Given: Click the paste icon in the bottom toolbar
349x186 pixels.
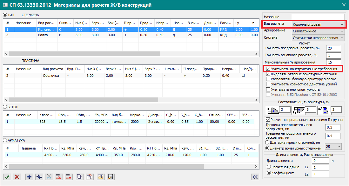Looking at the screenshot, I should tap(90, 177).
